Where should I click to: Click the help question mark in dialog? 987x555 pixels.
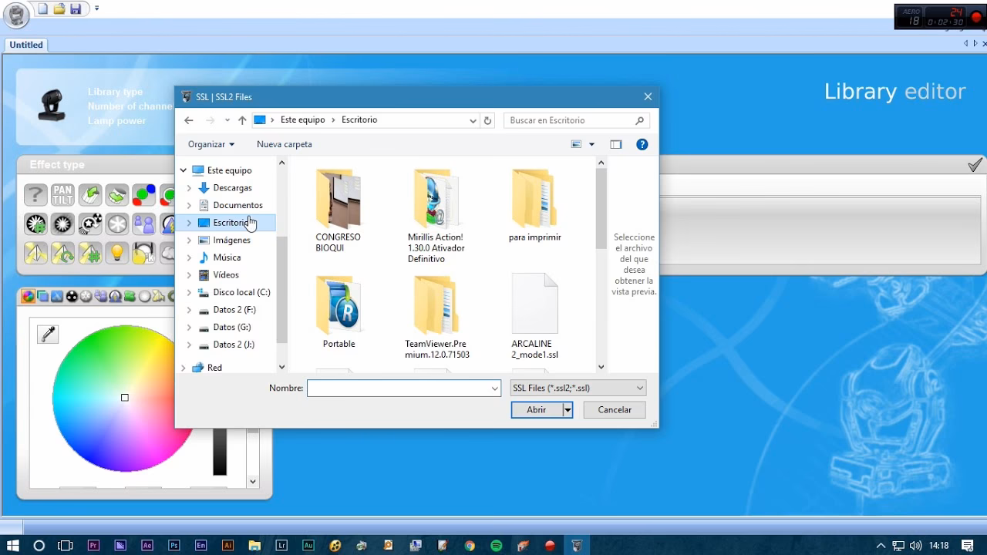click(x=642, y=144)
